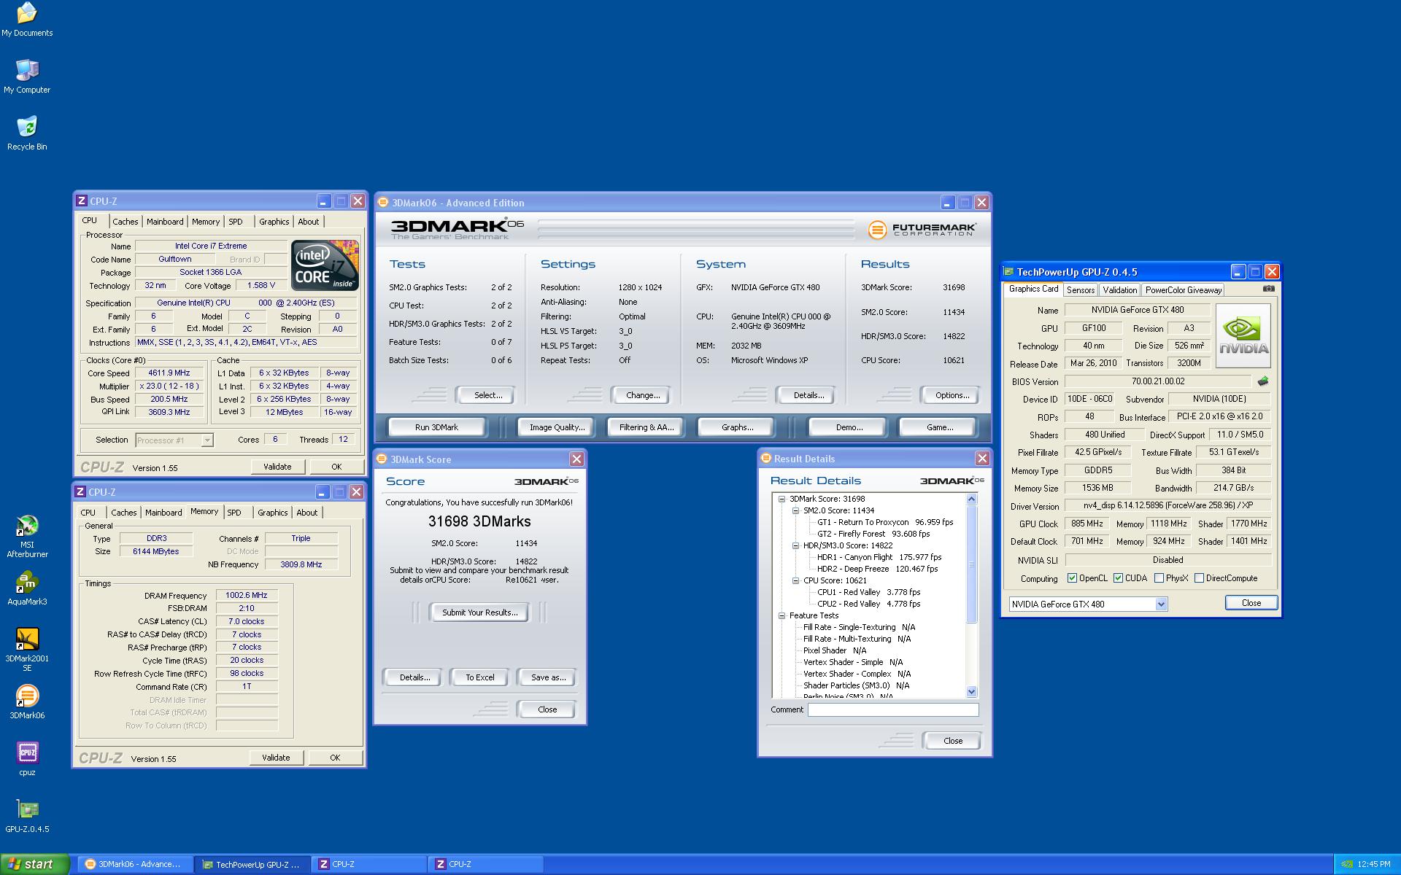Click the title icon of the CPU-Z processor window
The image size is (1401, 875).
click(82, 201)
